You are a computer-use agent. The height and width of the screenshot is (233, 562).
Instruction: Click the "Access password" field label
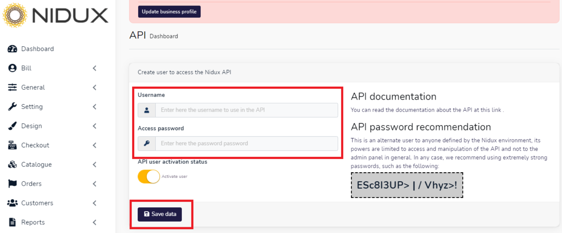[x=161, y=128]
